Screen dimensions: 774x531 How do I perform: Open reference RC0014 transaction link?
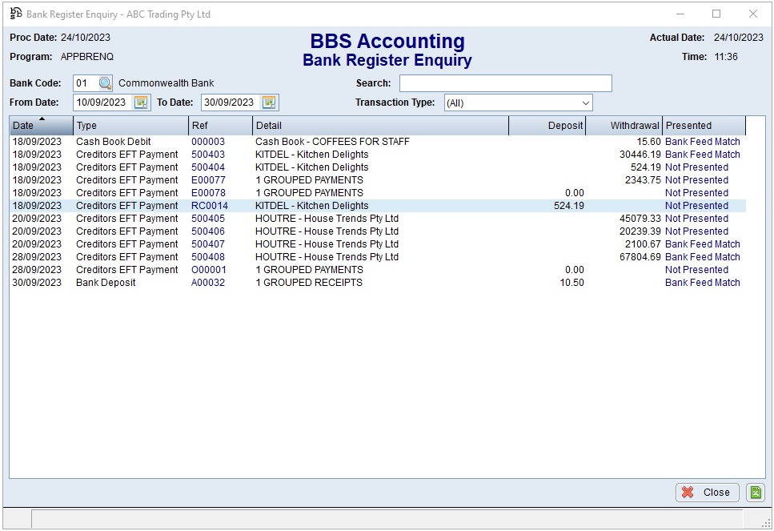[209, 206]
